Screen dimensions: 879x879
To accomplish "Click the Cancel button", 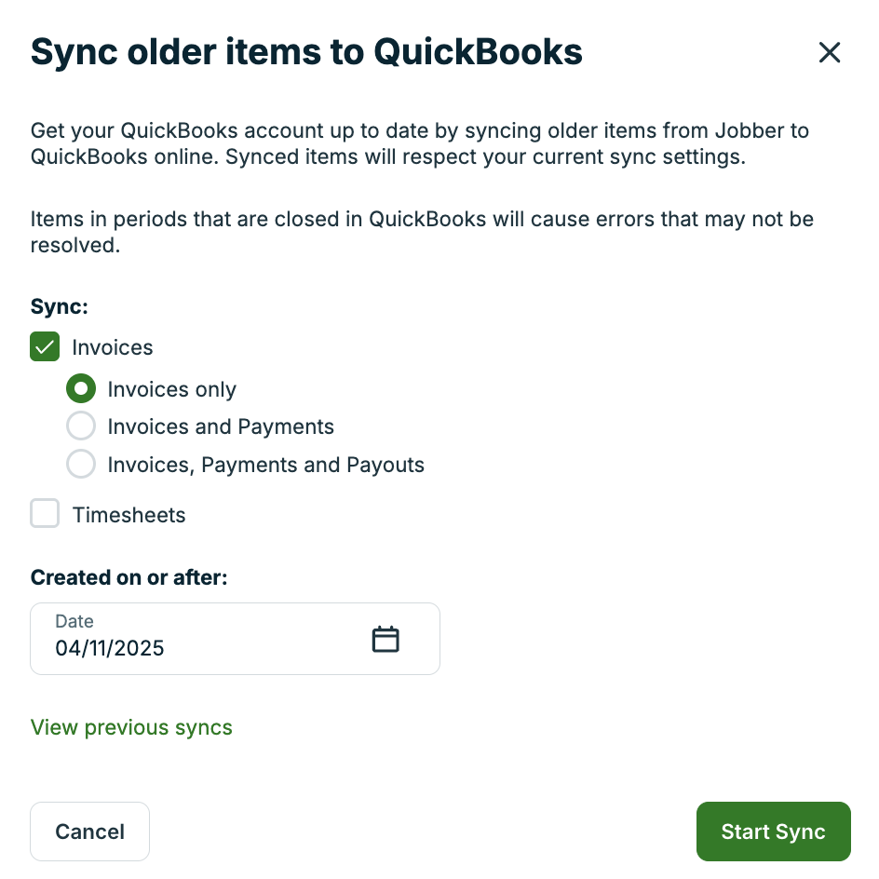I will [89, 832].
